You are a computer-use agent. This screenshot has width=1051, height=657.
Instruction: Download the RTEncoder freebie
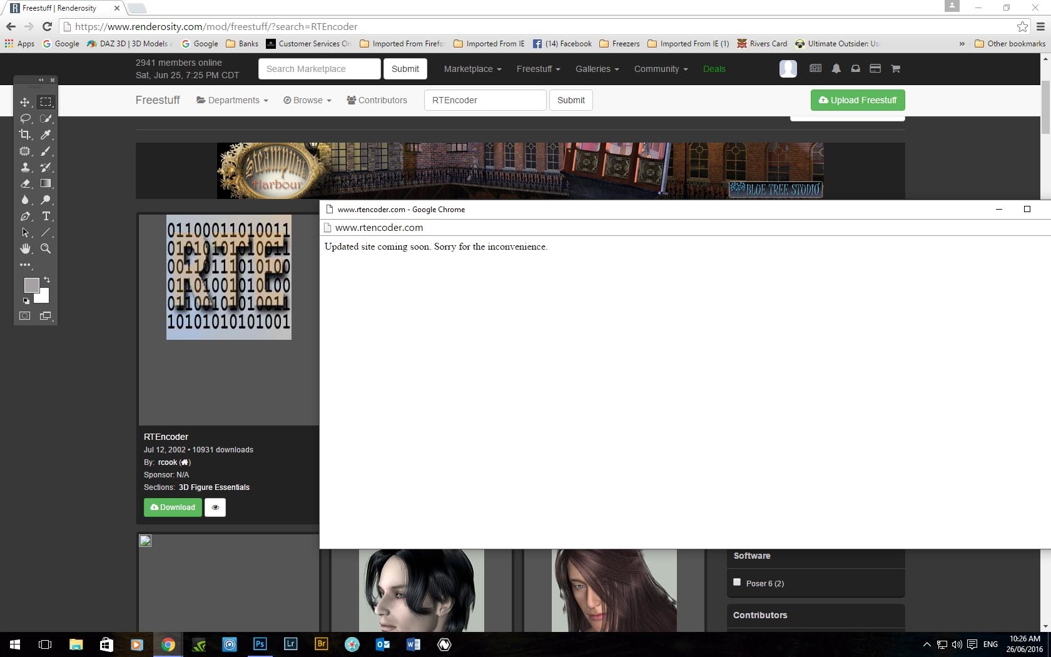tap(173, 507)
